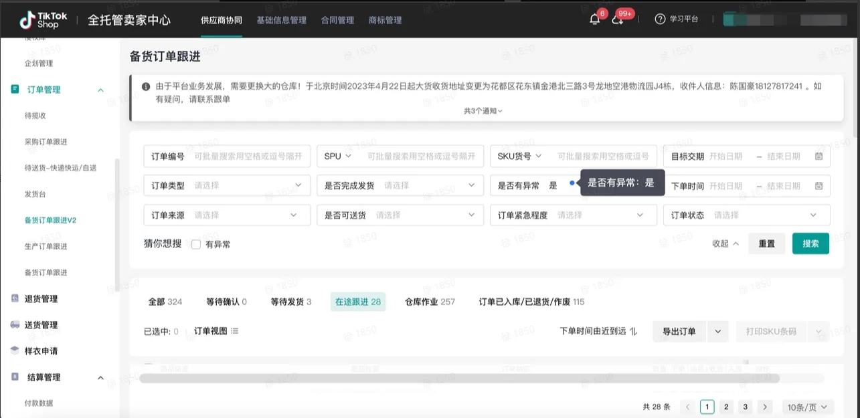Go to page 3
The width and height of the screenshot is (860, 418).
coord(746,407)
